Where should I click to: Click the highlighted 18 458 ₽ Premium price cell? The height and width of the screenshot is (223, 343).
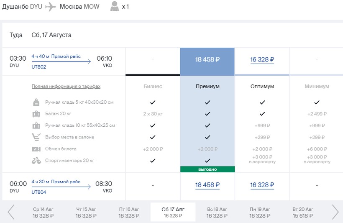[x=207, y=60]
